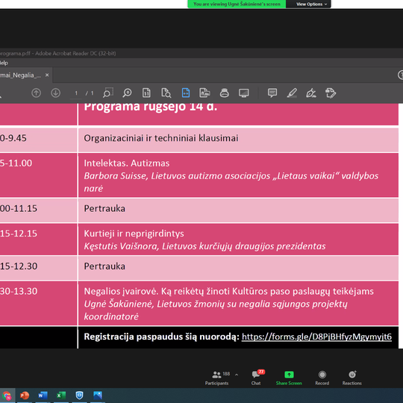
Task: Click the 'Pertrauka' row at 11.15
Action: 238,210
